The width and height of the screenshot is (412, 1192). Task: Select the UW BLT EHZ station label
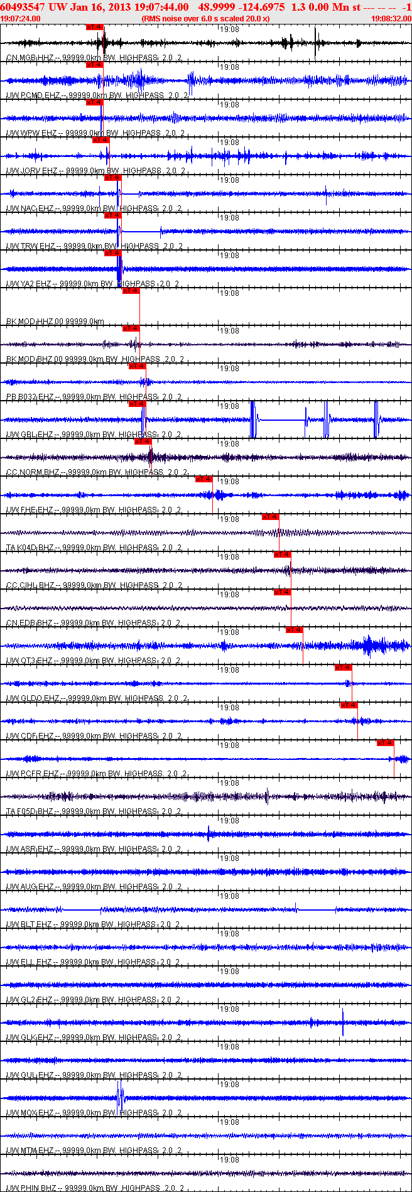tap(94, 924)
